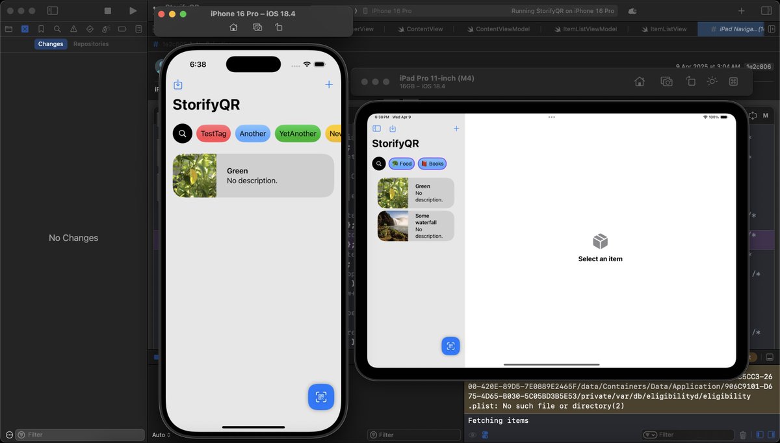
Task: Open the Project navigator folder icon
Action: 8,29
